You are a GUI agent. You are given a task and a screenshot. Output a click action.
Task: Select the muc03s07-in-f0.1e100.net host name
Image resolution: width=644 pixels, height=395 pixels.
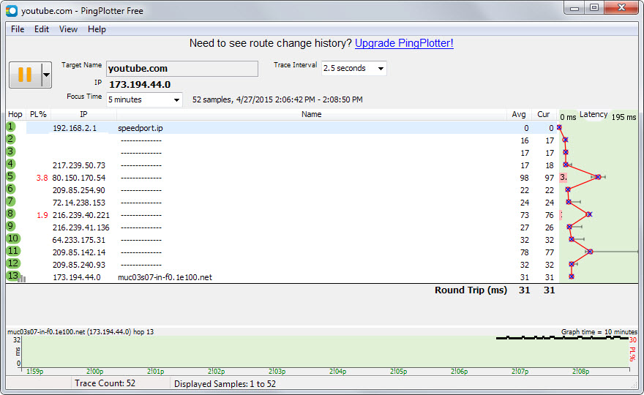[x=165, y=277]
